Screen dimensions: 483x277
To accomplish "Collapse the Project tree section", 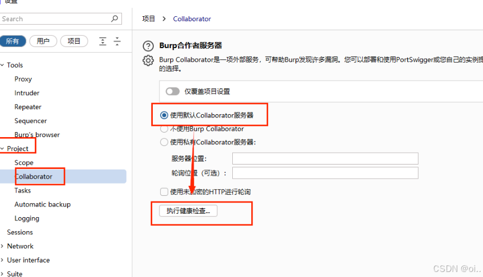I will tap(2, 148).
